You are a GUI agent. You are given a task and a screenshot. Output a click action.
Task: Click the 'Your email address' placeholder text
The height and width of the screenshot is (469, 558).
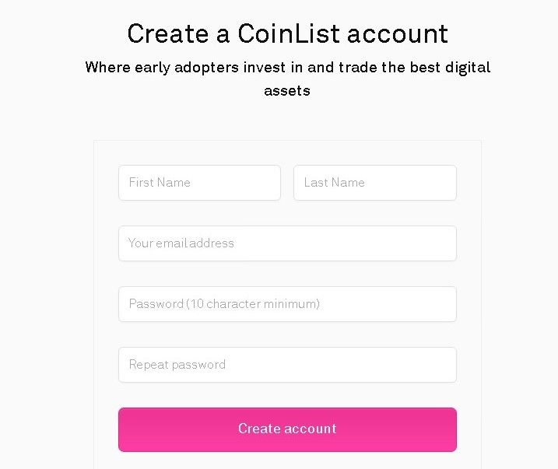[x=181, y=243]
